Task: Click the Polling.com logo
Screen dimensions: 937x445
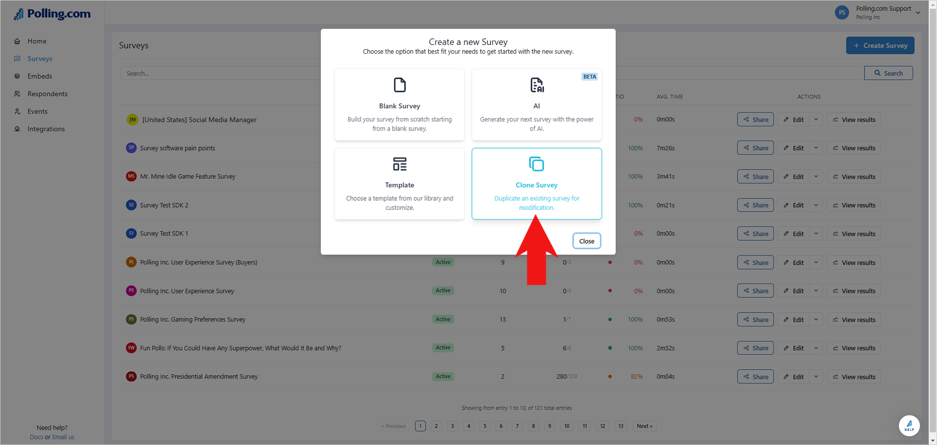Action: [52, 14]
